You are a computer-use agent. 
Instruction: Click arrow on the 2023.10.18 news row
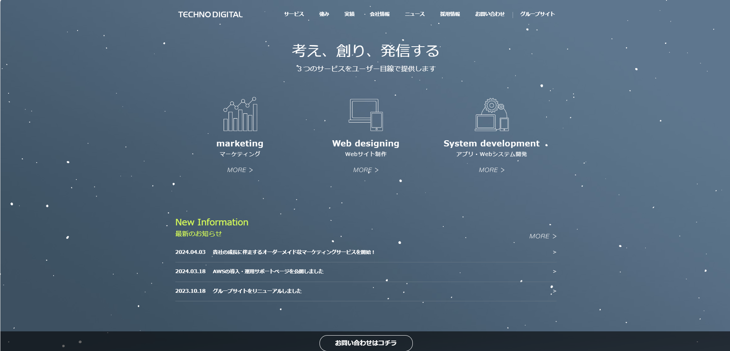(x=554, y=291)
